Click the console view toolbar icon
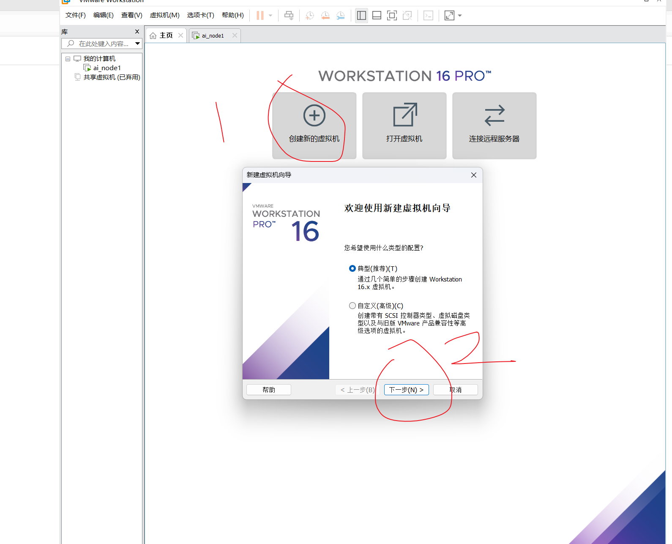Viewport: 672px width, 544px height. (428, 16)
